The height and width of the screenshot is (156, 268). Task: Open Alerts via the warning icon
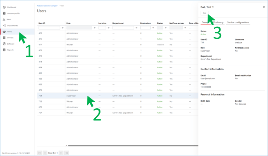[x=4, y=19]
